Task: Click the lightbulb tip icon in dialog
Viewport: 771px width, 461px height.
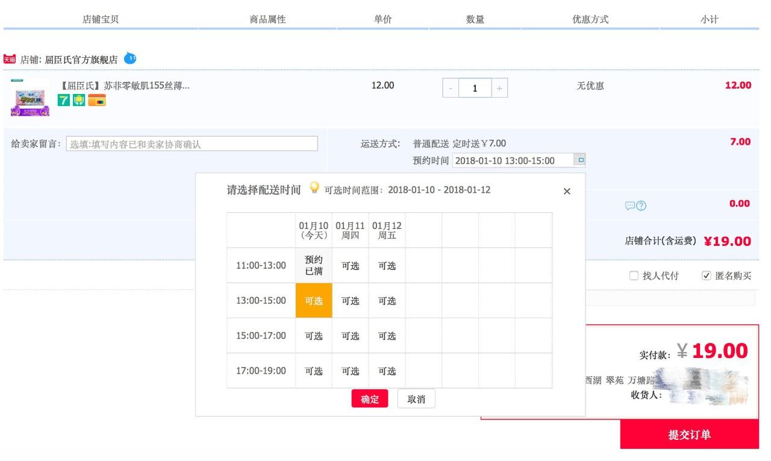Action: pyautogui.click(x=314, y=187)
